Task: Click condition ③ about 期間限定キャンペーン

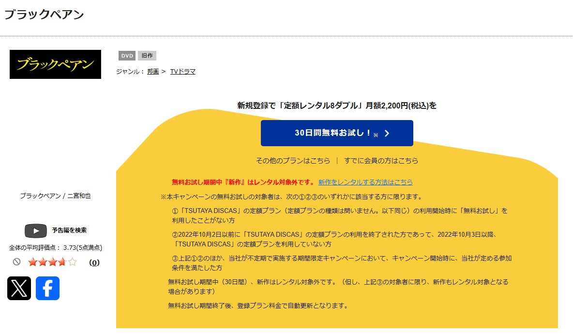Action: click(342, 263)
